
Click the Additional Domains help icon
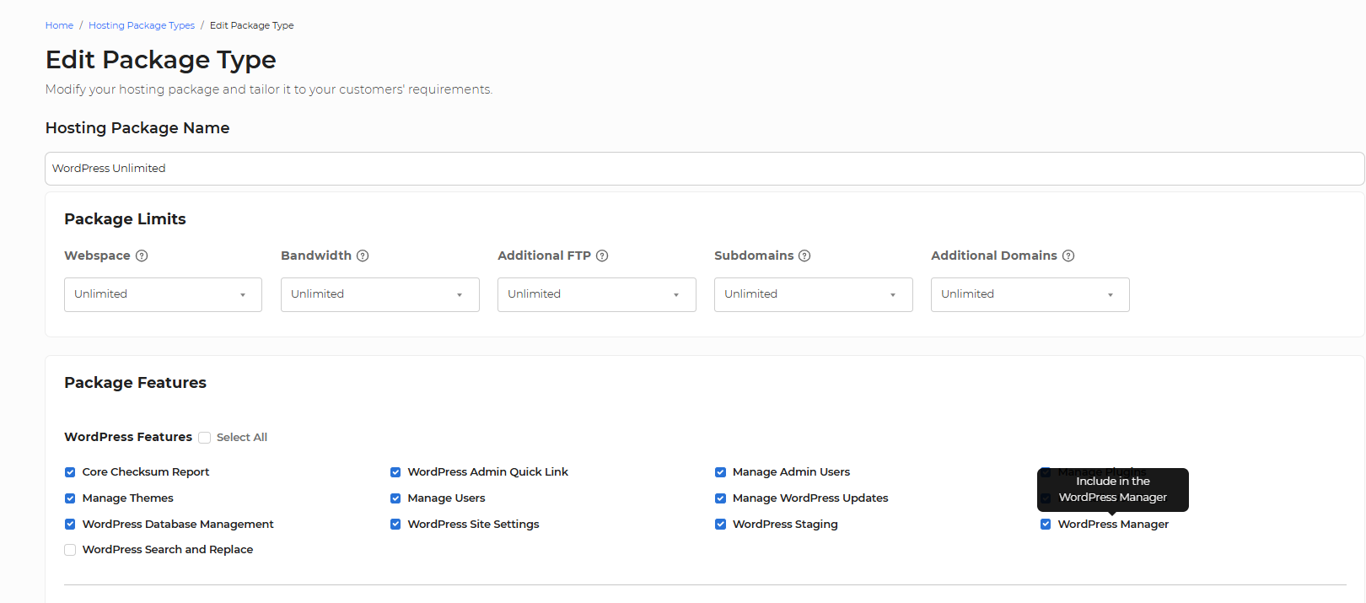tap(1068, 256)
